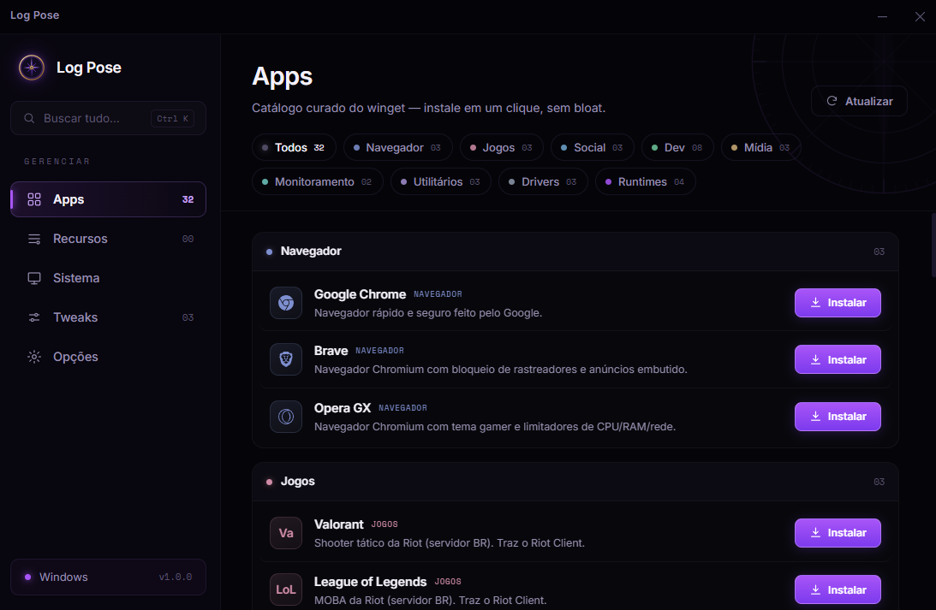The image size is (936, 610).
Task: Click download icon on Brave Instalar
Action: (815, 359)
